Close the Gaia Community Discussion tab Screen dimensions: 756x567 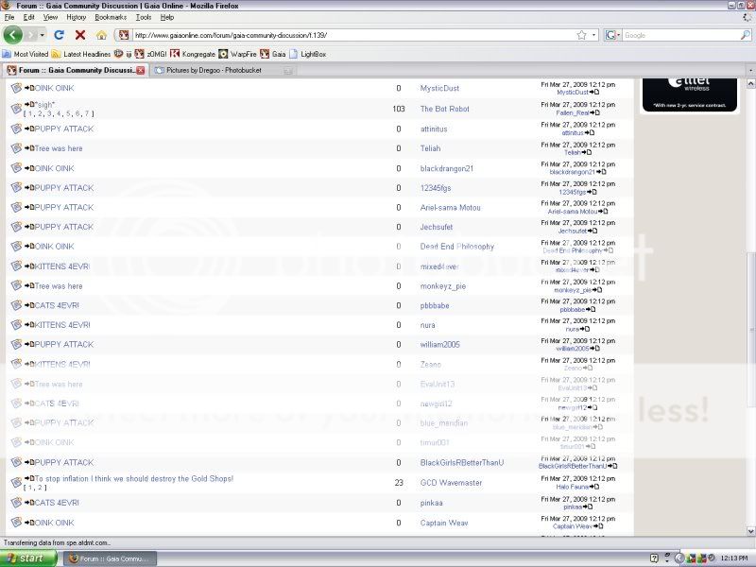click(140, 70)
